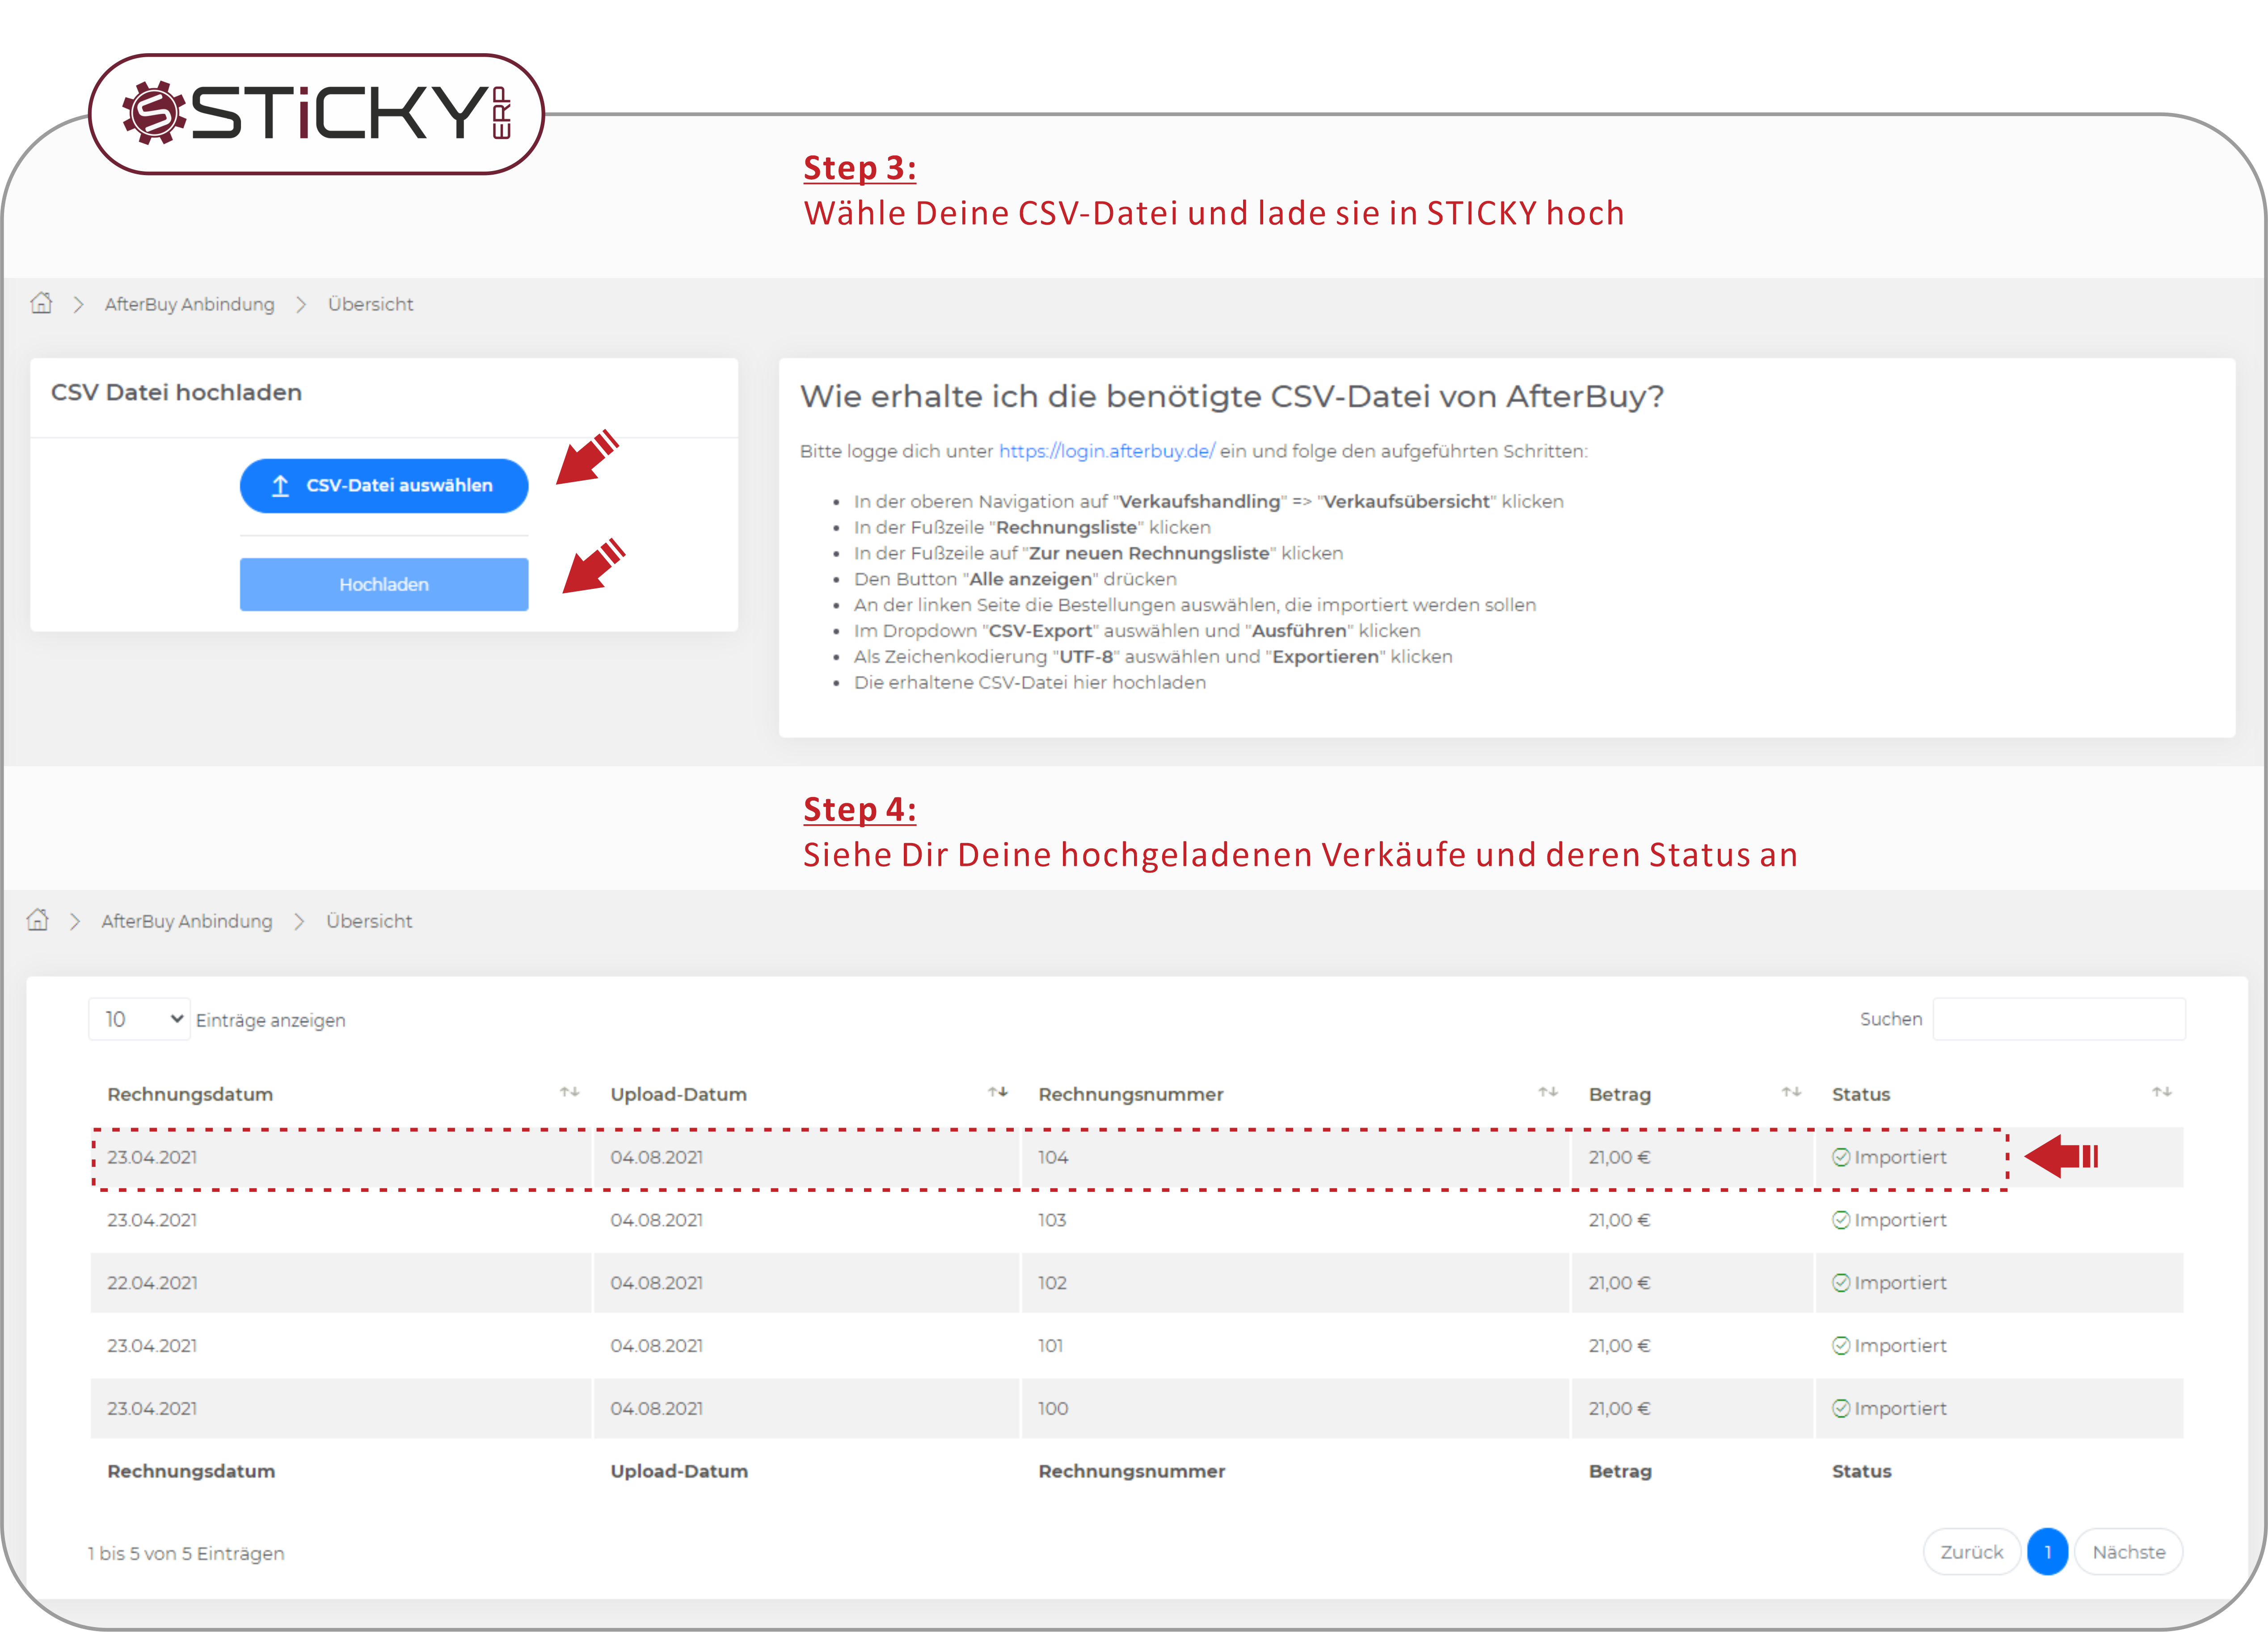Click the Rechnungsdatum header label
Image resolution: width=2268 pixels, height=1632 pixels.
coord(191,1095)
